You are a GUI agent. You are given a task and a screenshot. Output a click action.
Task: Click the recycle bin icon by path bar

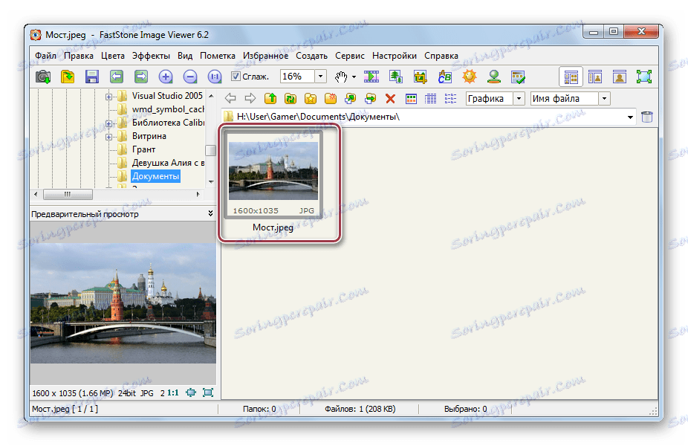coord(646,117)
